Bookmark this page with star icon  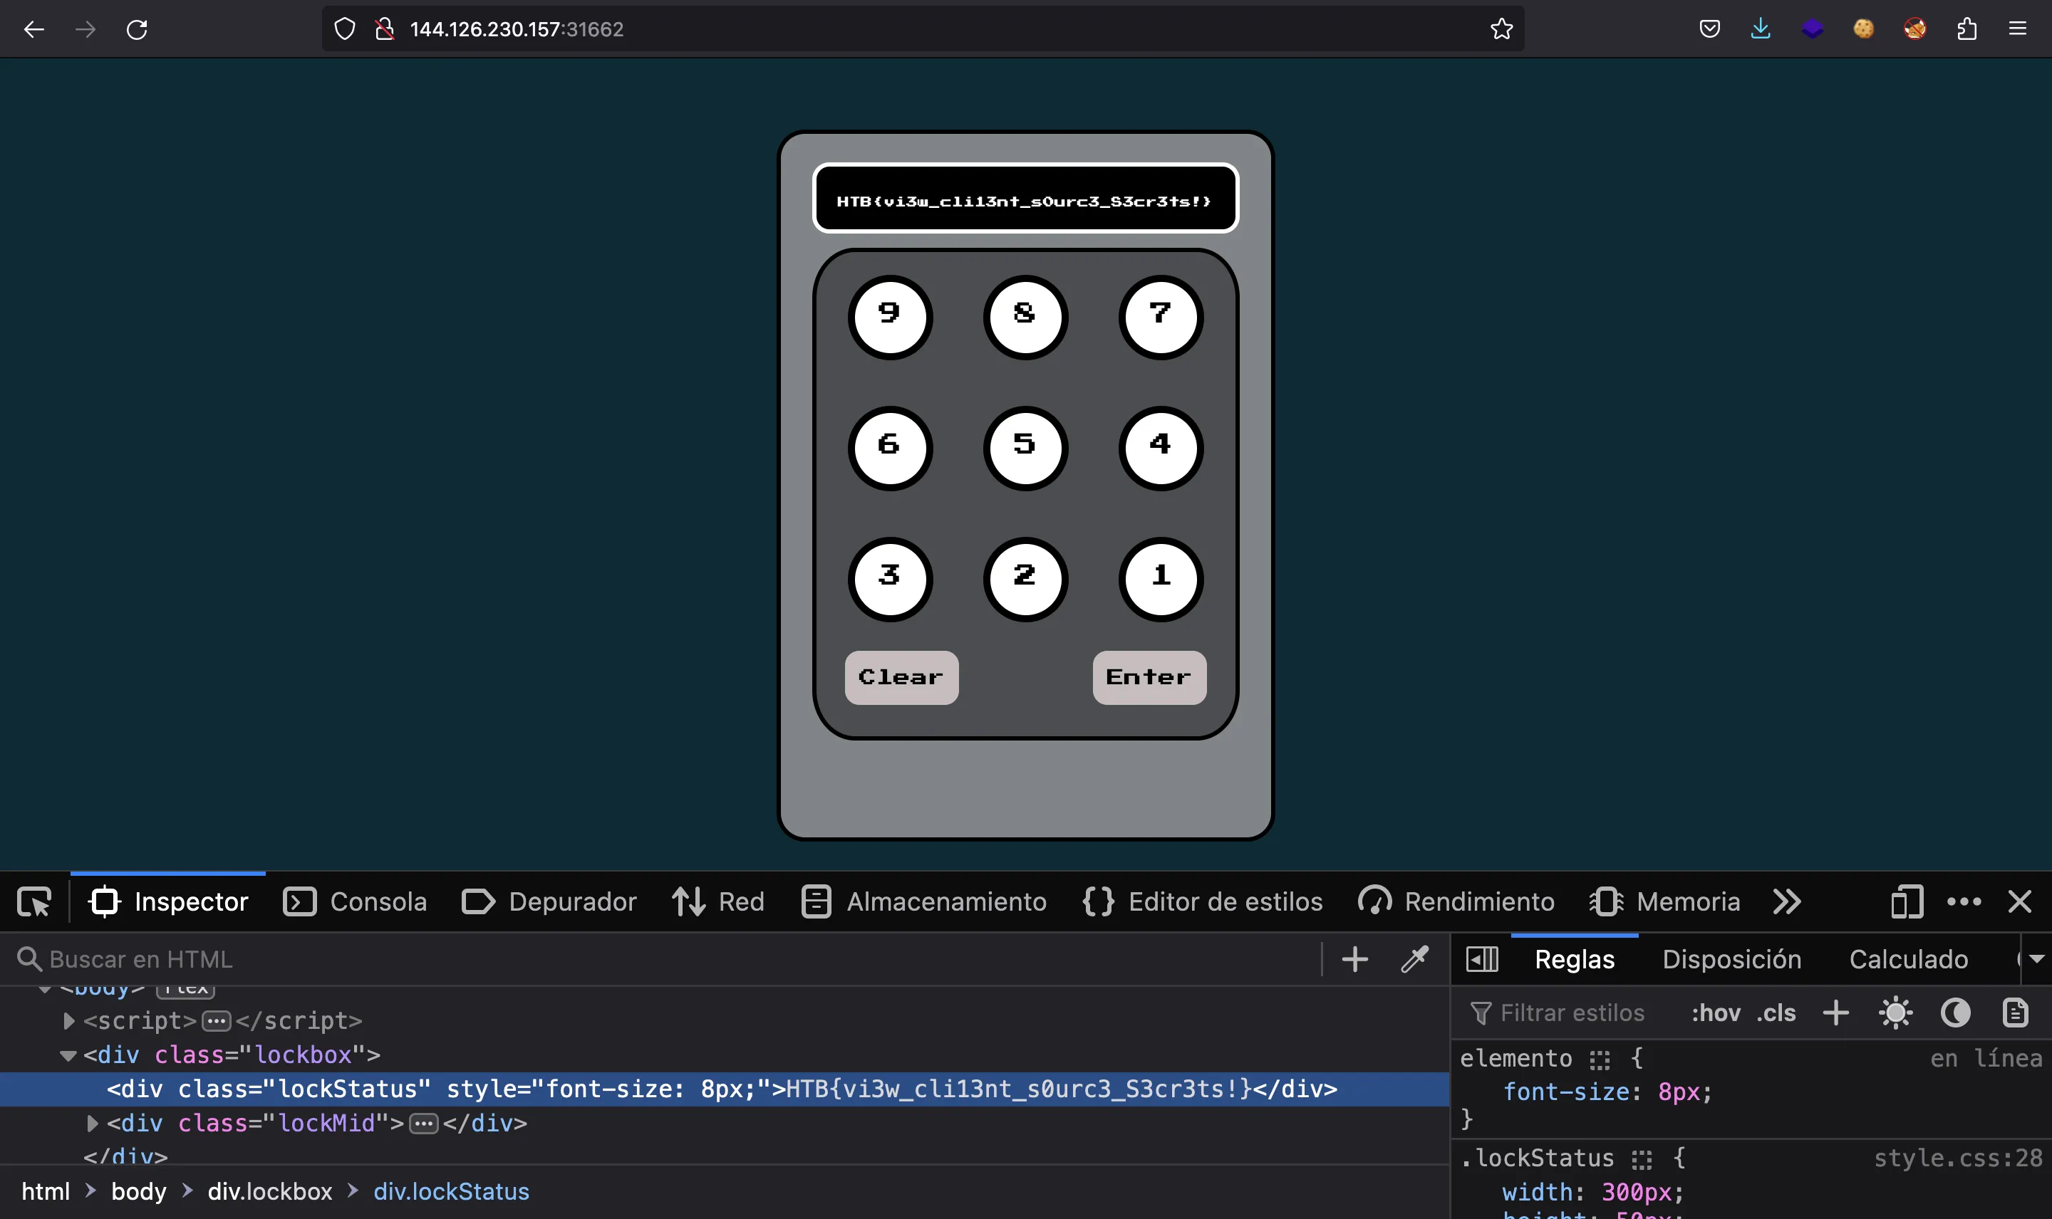coord(1501,30)
